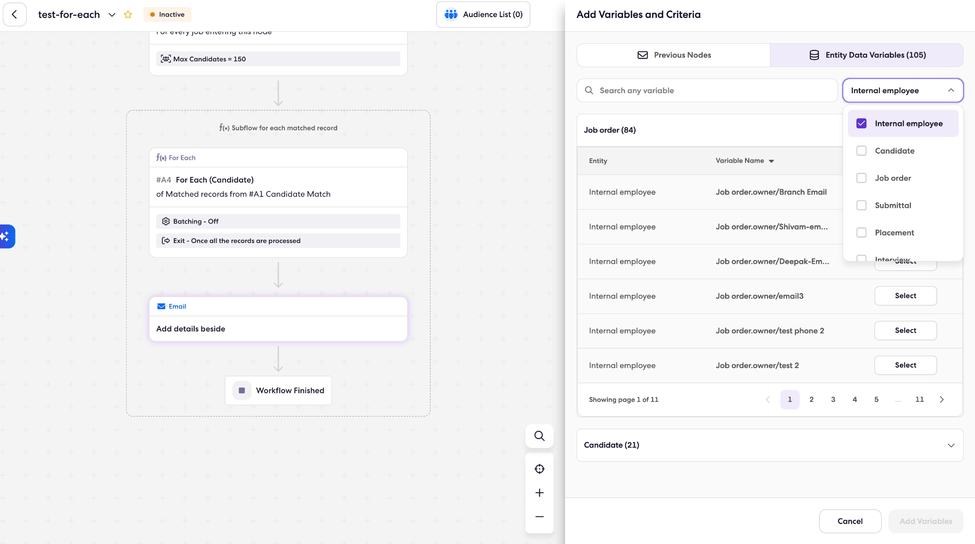The height and width of the screenshot is (544, 975).
Task: Click the Batching - Off setting row
Action: click(x=278, y=221)
